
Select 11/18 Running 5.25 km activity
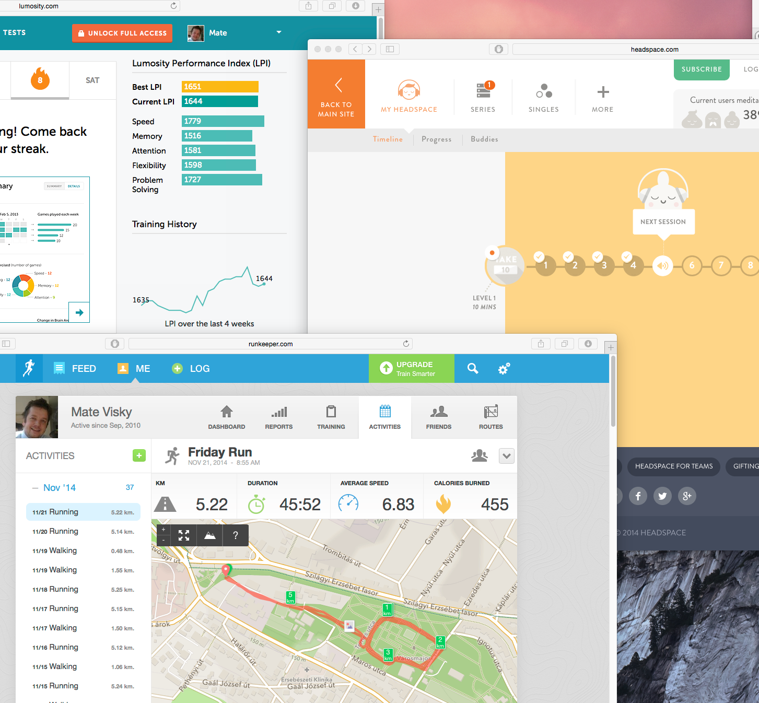tap(83, 590)
